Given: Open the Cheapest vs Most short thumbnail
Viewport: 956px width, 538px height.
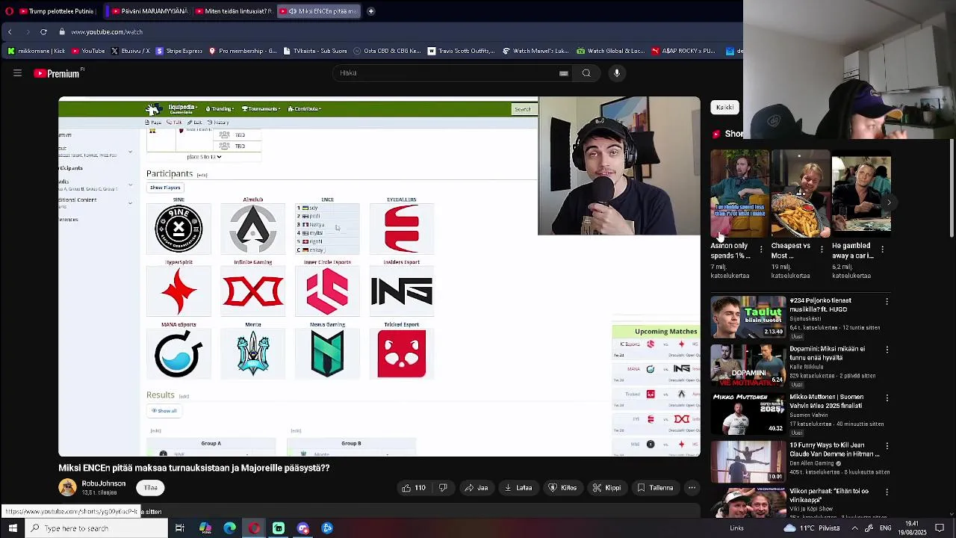Looking at the screenshot, I should click(x=800, y=194).
